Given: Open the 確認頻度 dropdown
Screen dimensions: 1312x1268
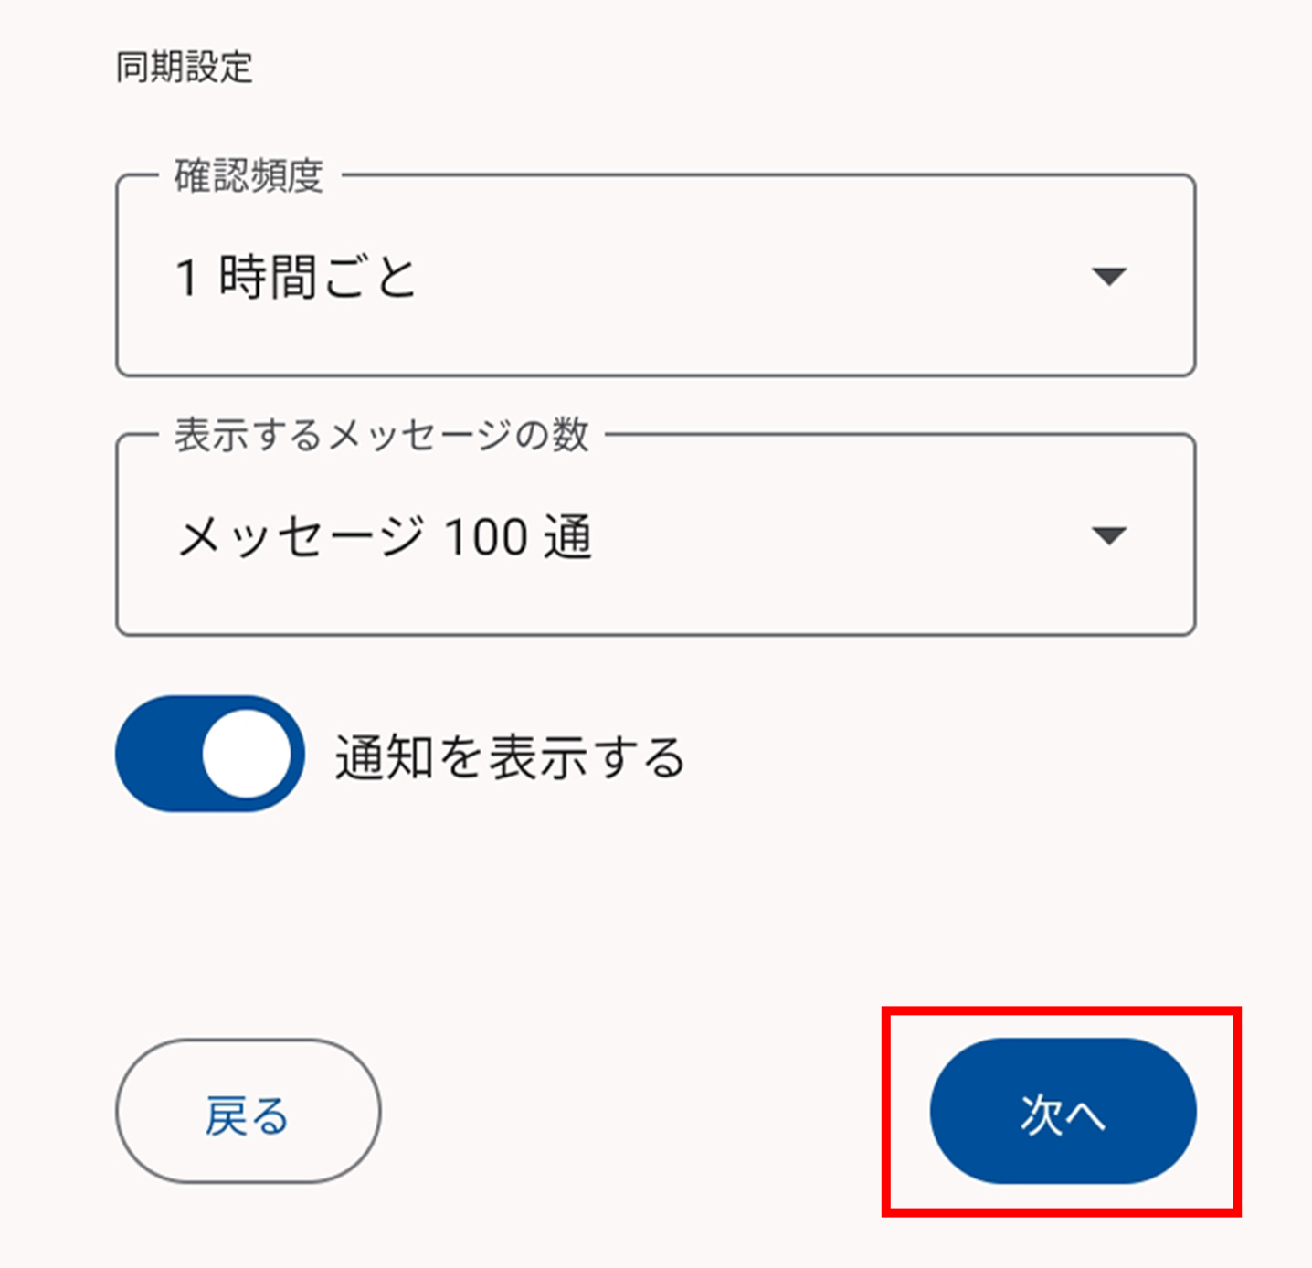Looking at the screenshot, I should 655,276.
